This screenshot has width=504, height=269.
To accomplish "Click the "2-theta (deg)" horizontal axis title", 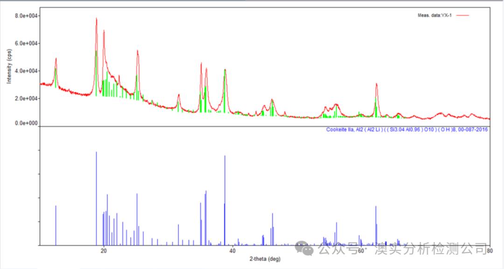I will [265, 259].
